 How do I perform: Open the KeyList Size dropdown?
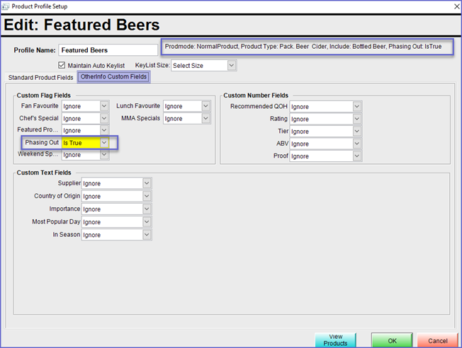pyautogui.click(x=203, y=65)
